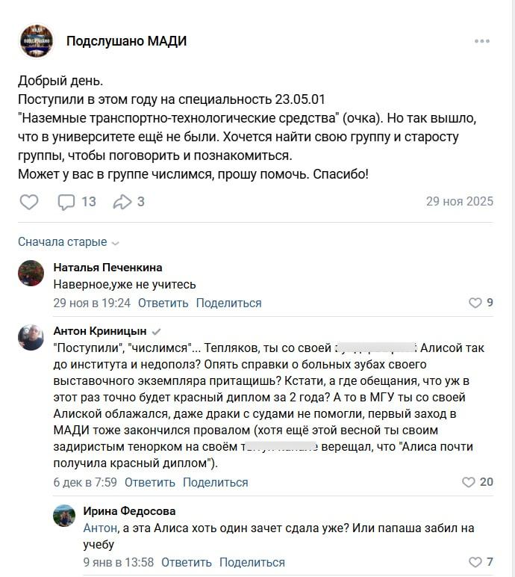The width and height of the screenshot is (515, 577).
Task: Like Антон Криницын's comment
Action: (x=469, y=483)
